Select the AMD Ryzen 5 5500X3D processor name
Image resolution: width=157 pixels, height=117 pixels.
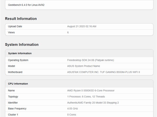pos(91,90)
